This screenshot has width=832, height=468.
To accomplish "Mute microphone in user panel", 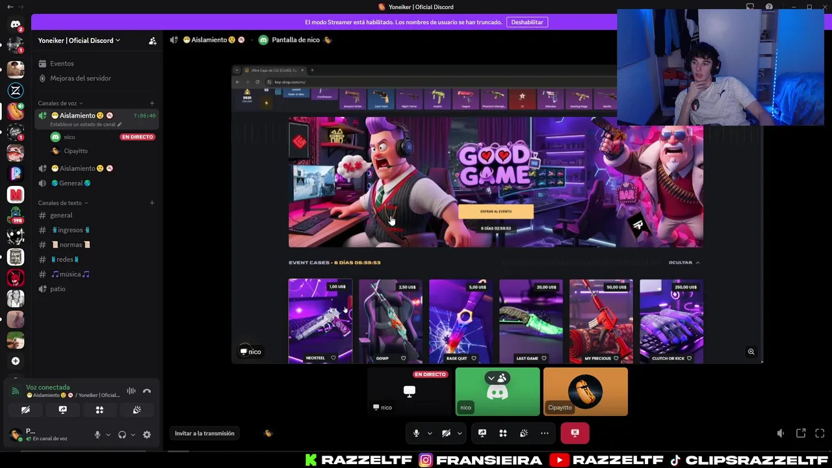I will (97, 435).
